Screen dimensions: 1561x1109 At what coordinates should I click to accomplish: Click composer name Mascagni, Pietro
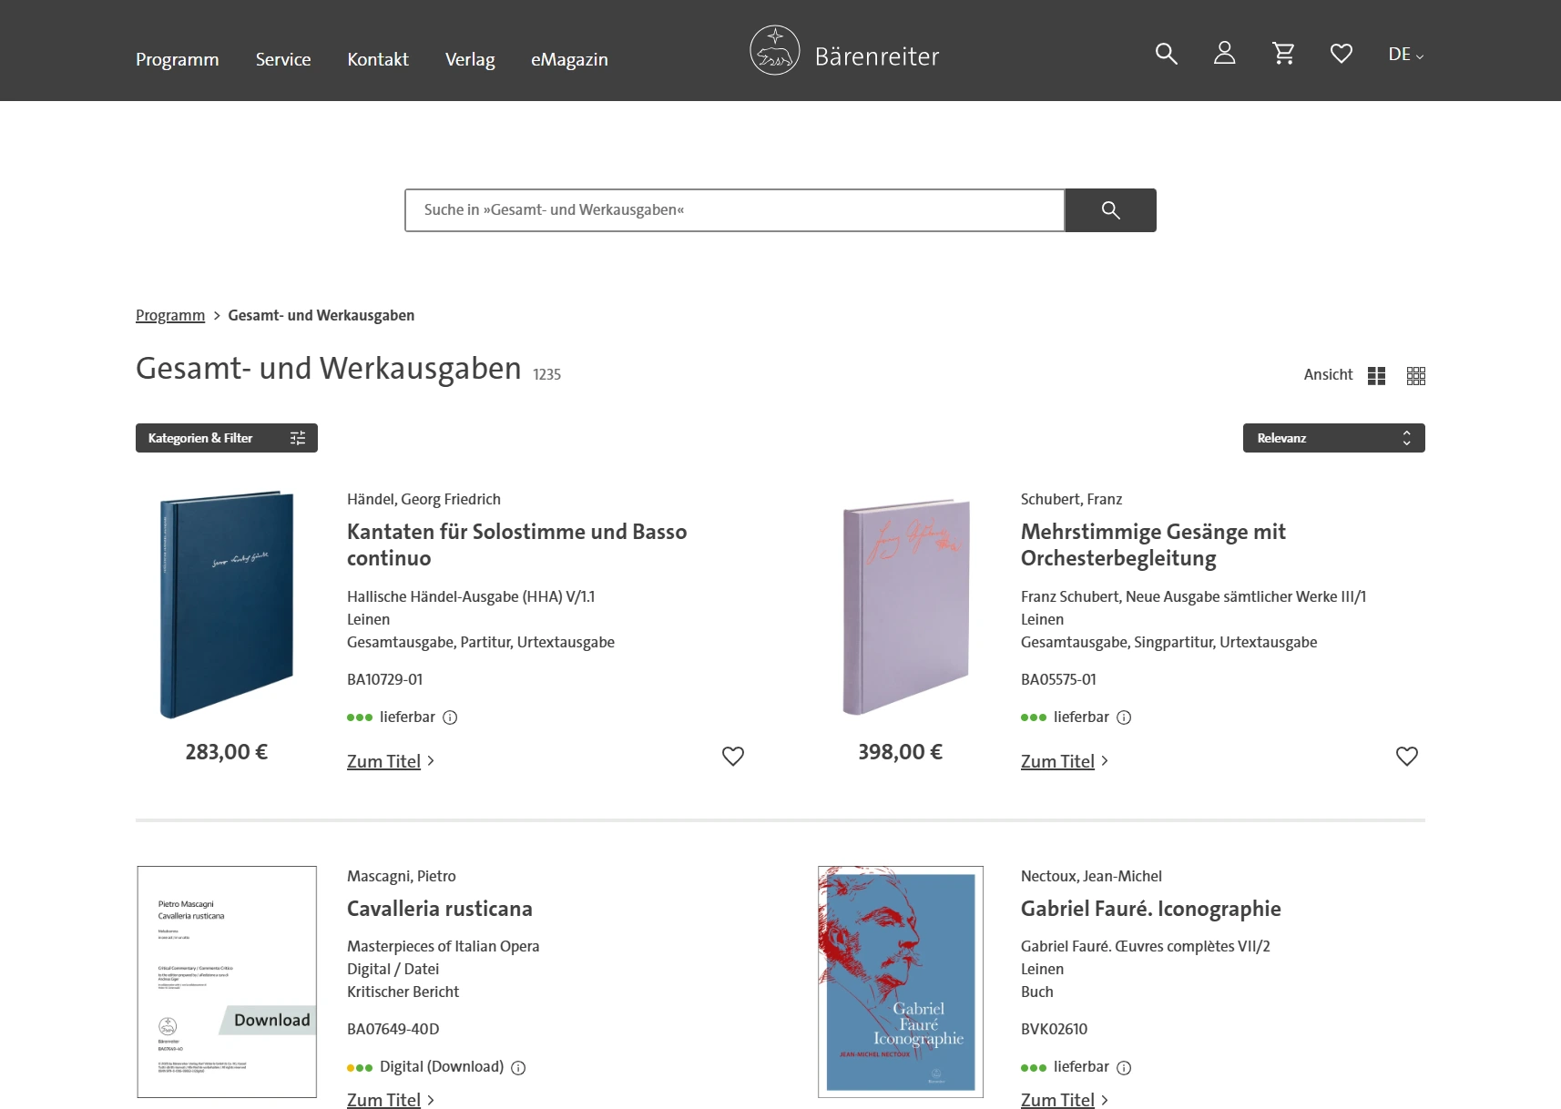coord(401,876)
